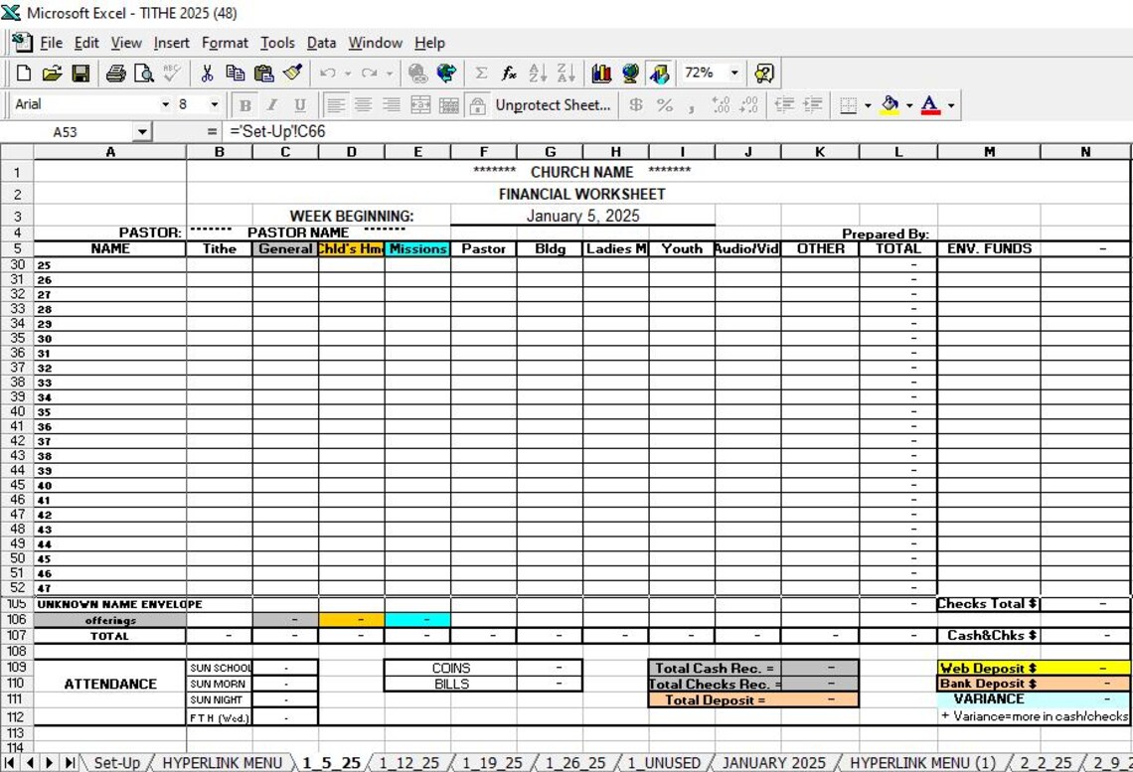Screen dimensions: 1133x772
Task: Switch to the 1_12_25 sheet tab
Action: coord(408,761)
